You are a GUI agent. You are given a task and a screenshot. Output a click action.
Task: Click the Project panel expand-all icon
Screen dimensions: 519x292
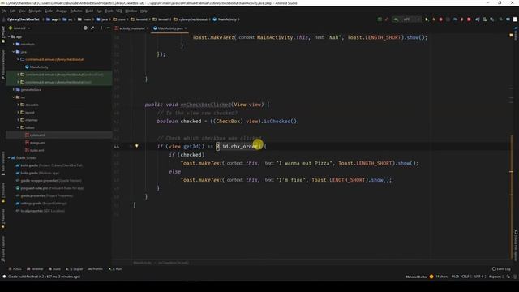(92, 28)
